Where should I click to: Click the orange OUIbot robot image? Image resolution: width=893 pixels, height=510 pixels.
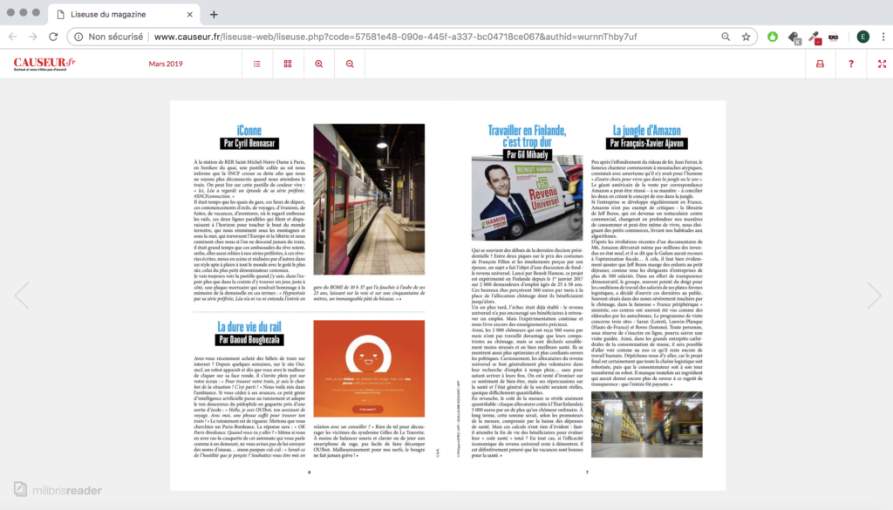coord(369,368)
